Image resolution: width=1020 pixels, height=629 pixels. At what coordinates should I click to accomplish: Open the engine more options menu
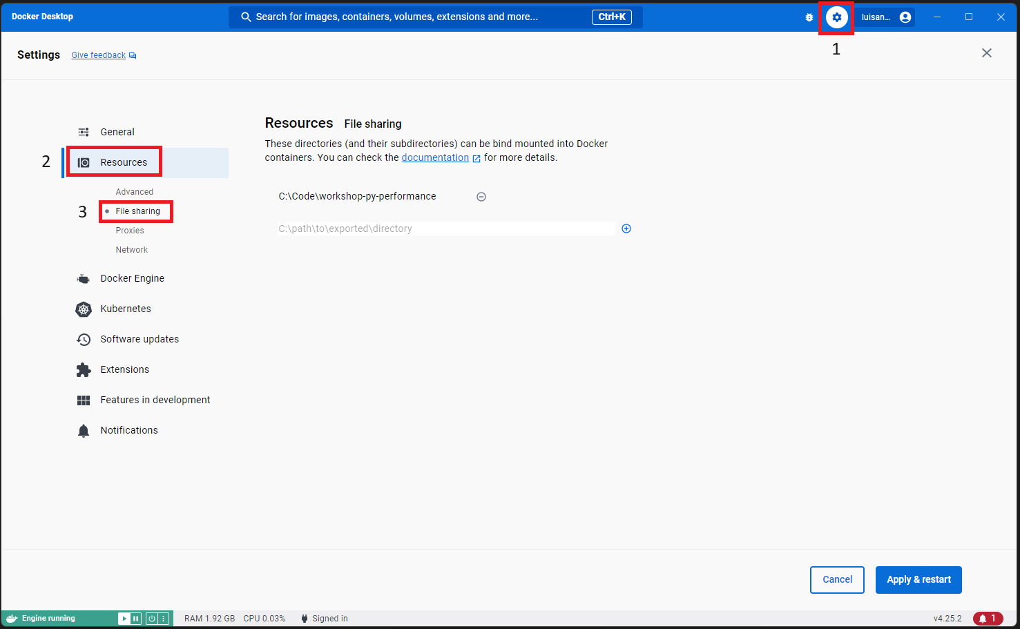point(164,619)
